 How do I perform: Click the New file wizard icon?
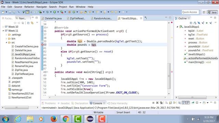(x=3, y=12)
